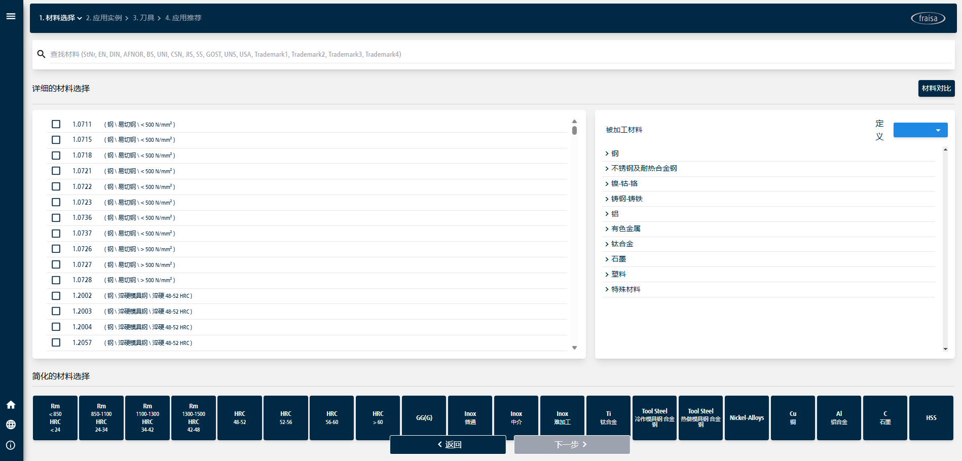Select Rm 1100-1300 HRC 34-42 tile
This screenshot has width=962, height=461.
pyautogui.click(x=147, y=418)
